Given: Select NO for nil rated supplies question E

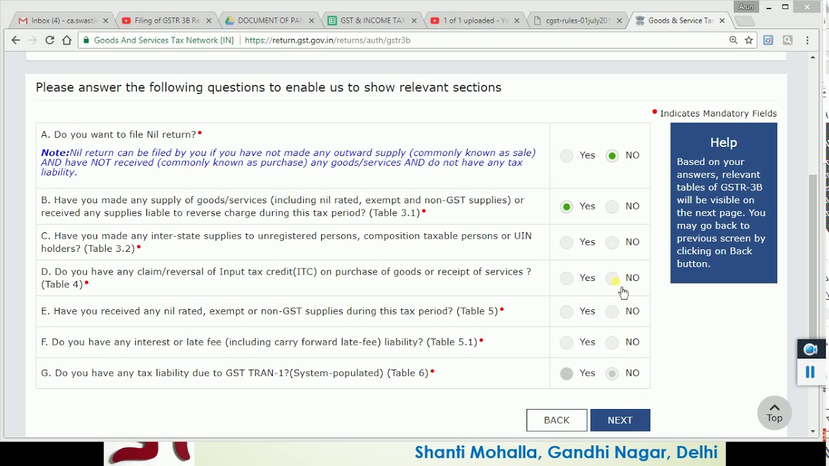Looking at the screenshot, I should coord(612,311).
